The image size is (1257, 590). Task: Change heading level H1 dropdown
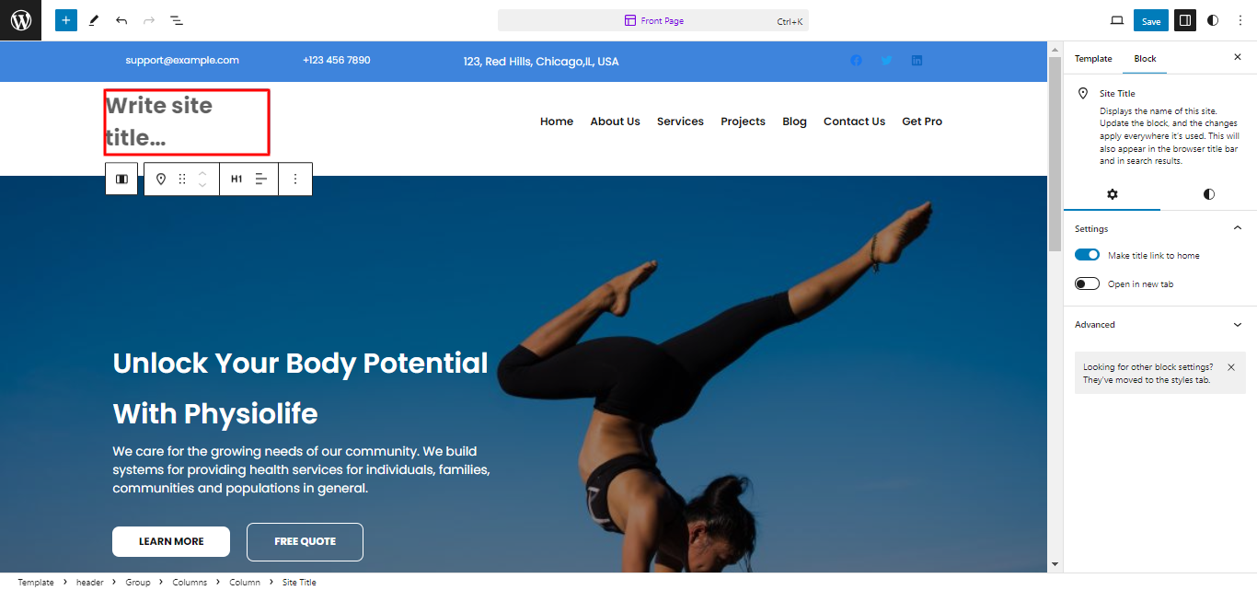coord(236,179)
